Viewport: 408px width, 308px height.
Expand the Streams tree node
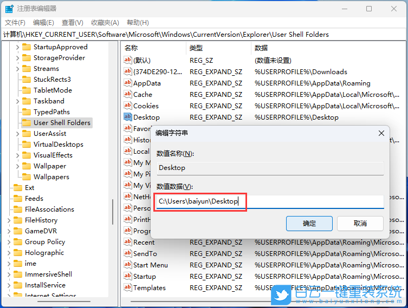coord(17,69)
